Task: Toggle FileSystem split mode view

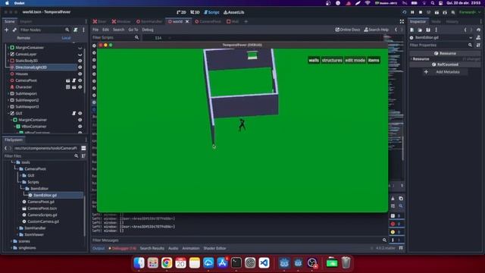Action: point(83,149)
